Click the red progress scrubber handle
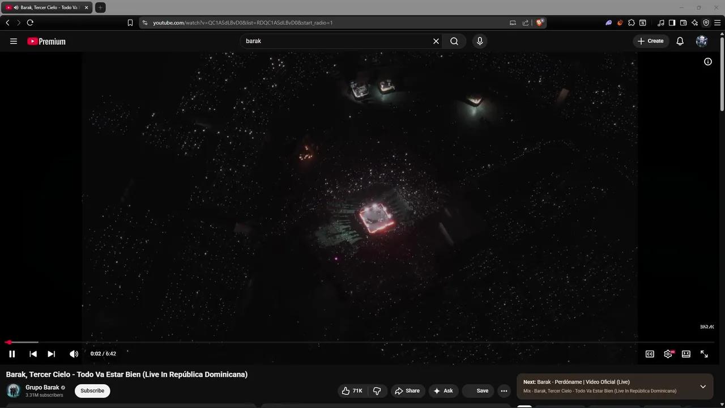Screen dimensions: 725x408 point(8,342)
